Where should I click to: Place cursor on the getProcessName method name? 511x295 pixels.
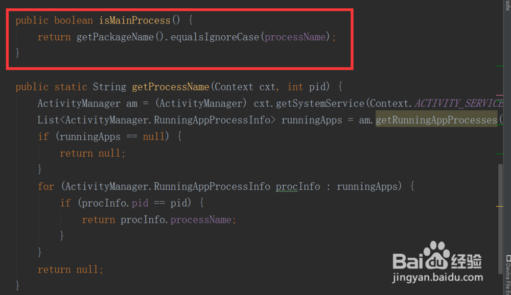click(x=170, y=86)
